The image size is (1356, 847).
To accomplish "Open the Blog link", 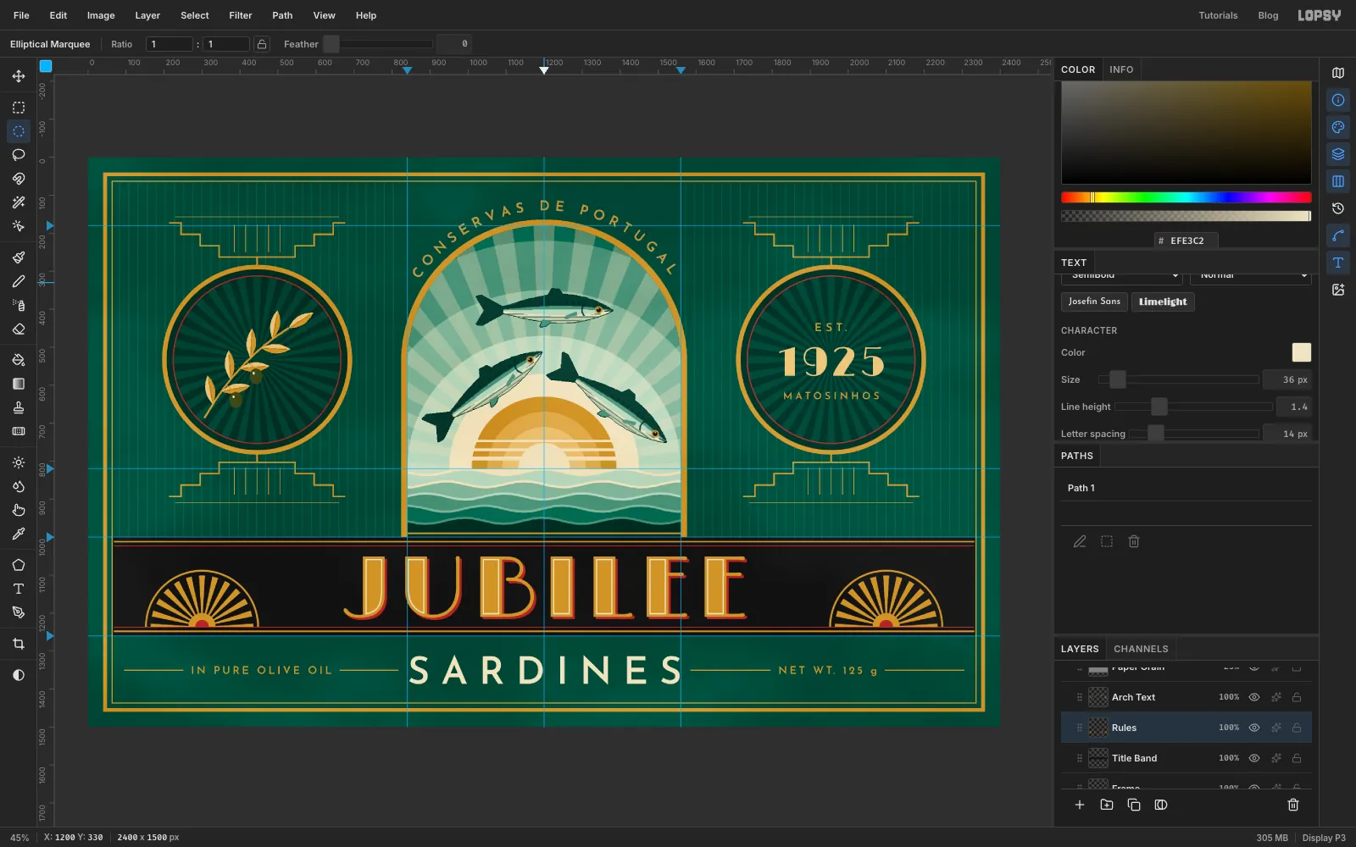I will [x=1268, y=15].
